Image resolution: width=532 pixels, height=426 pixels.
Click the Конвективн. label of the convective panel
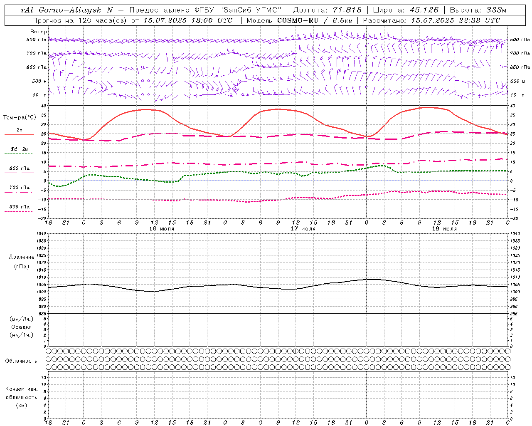tap(21, 389)
